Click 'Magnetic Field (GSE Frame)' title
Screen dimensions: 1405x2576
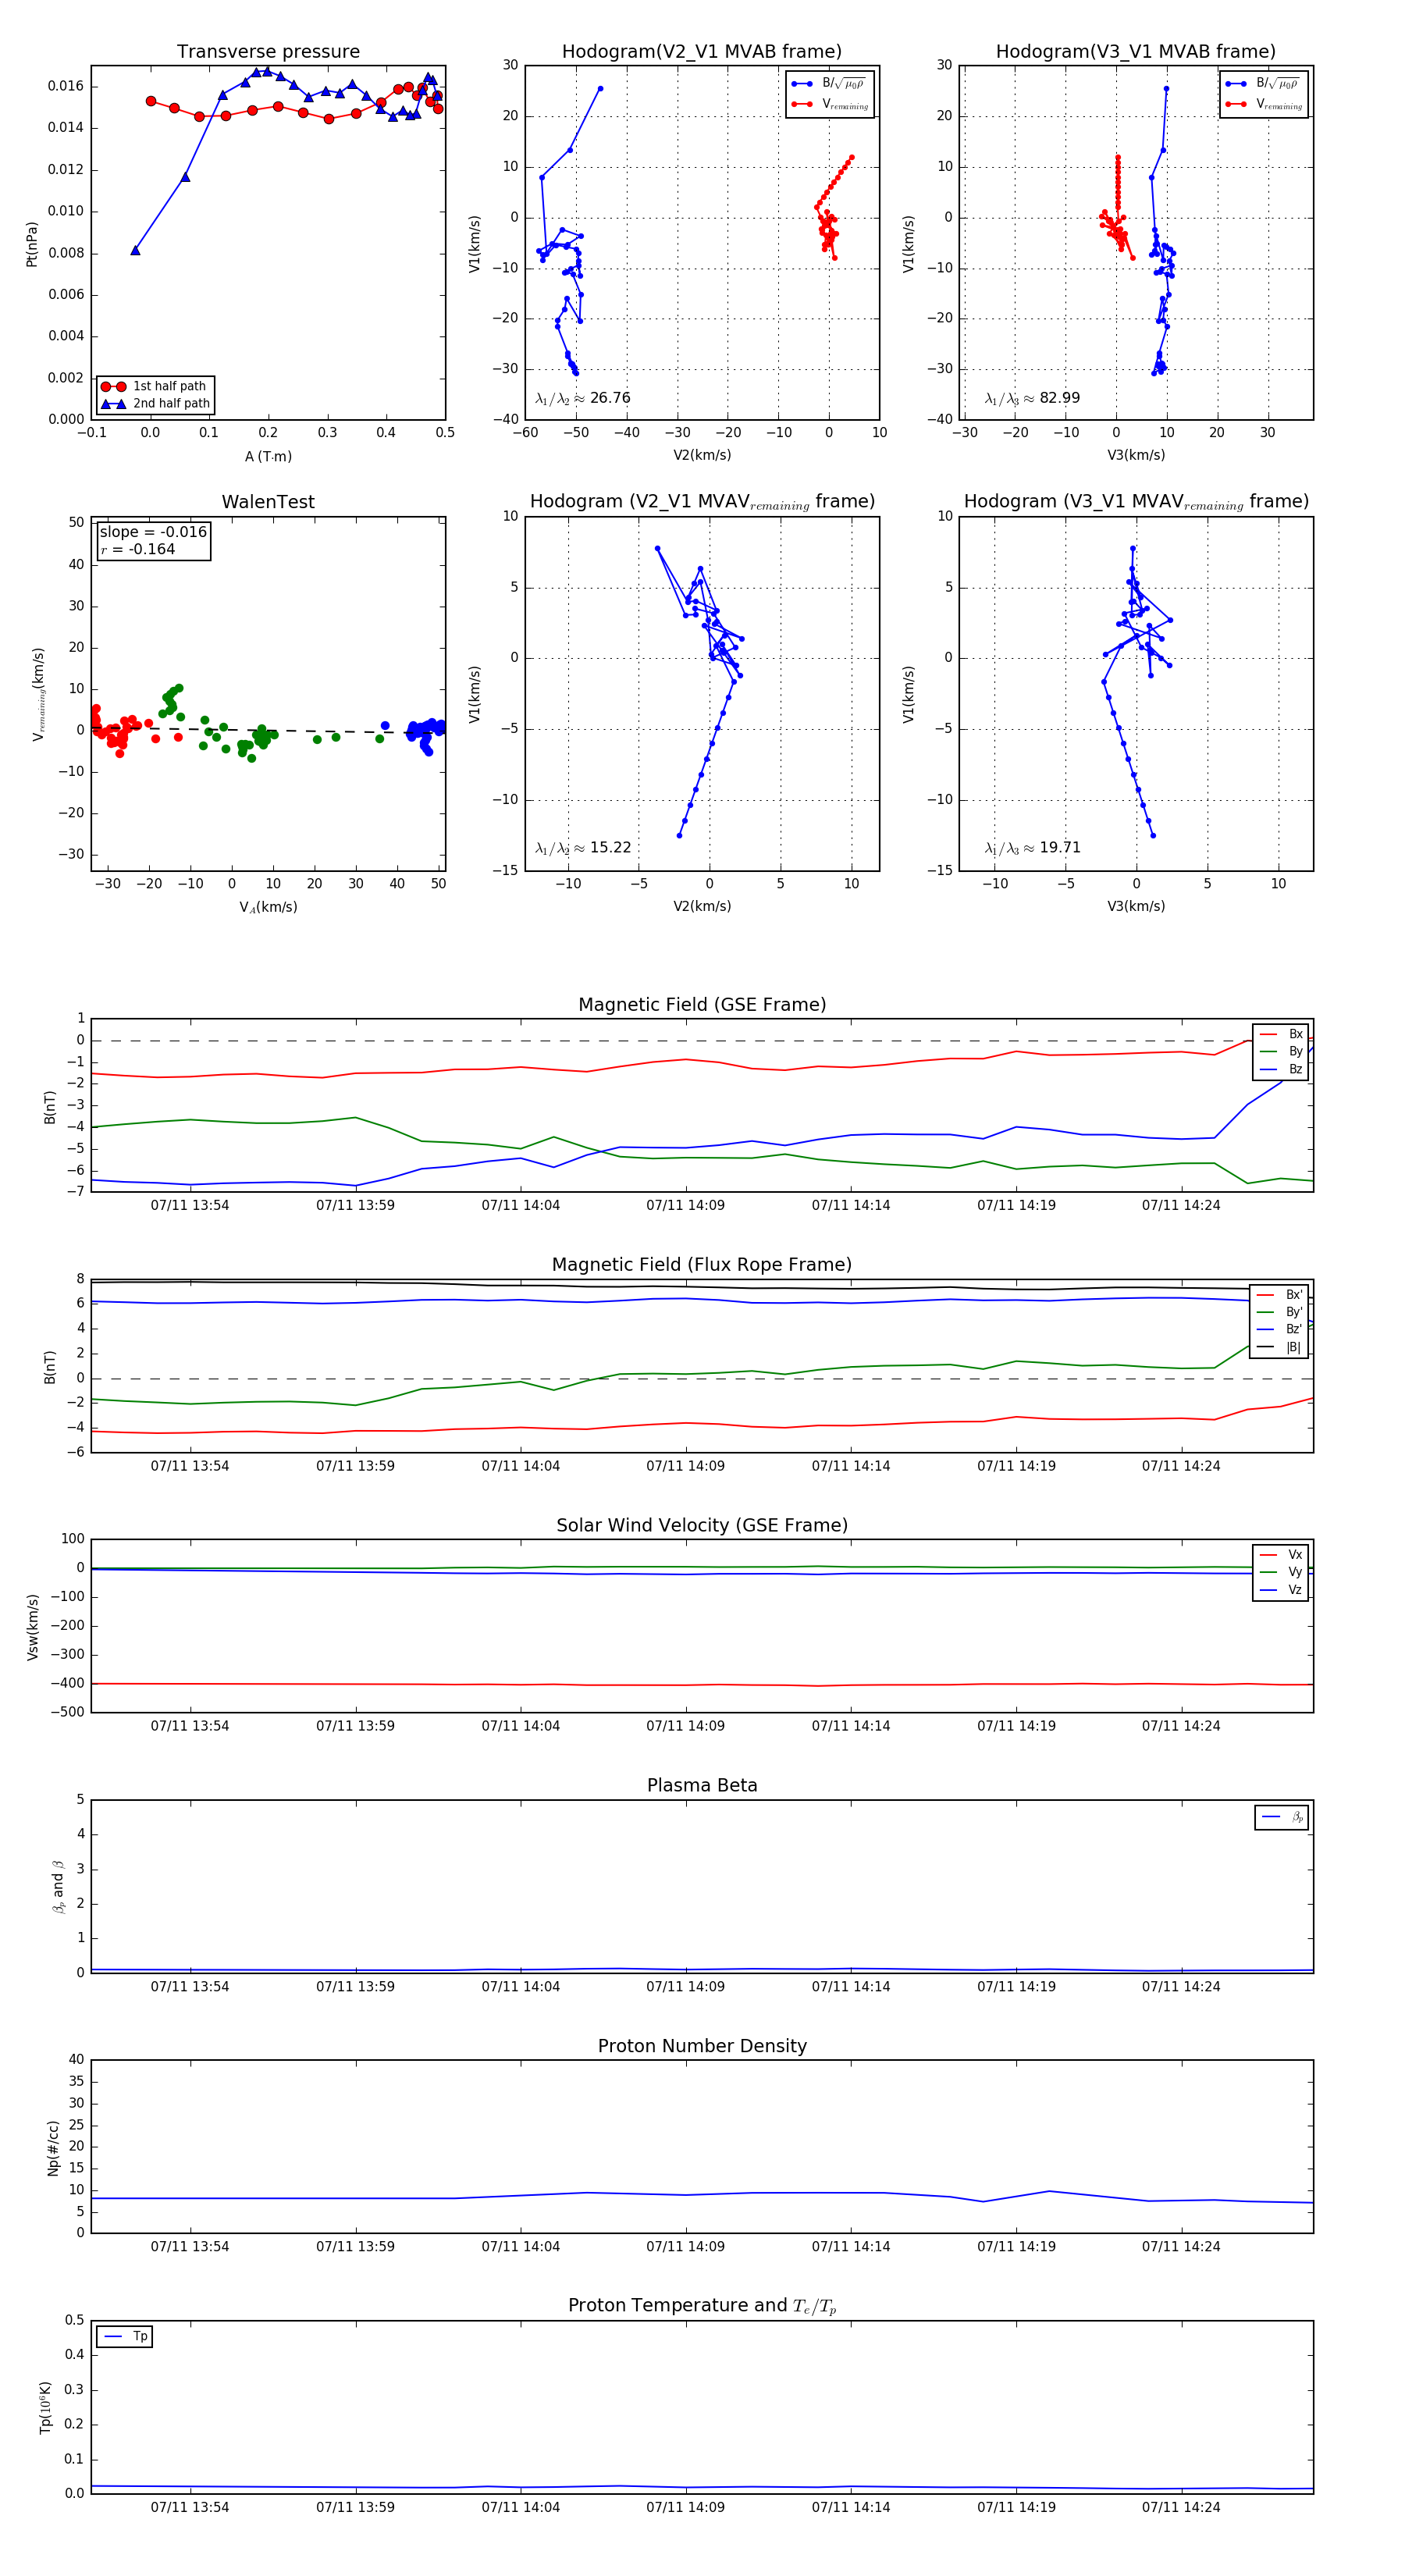[x=702, y=1005]
